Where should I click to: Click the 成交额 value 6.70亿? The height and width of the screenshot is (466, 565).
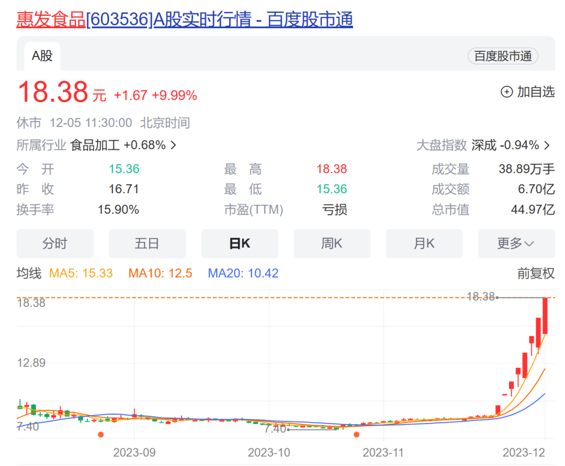(536, 189)
